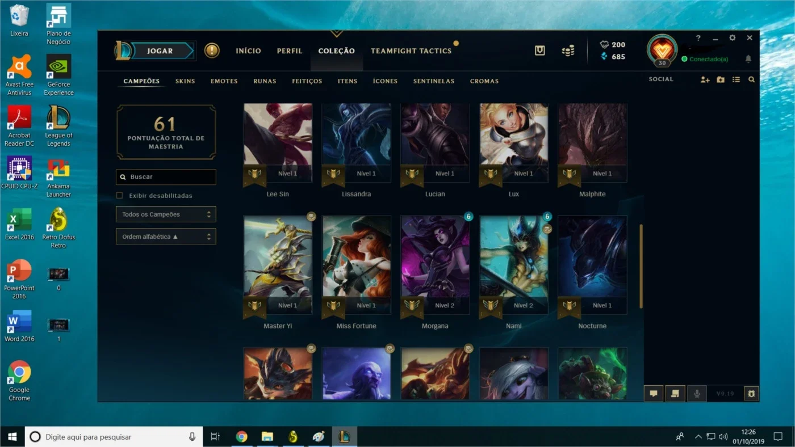Image resolution: width=795 pixels, height=447 pixels.
Task: Open the PERFIL tab
Action: (290, 50)
